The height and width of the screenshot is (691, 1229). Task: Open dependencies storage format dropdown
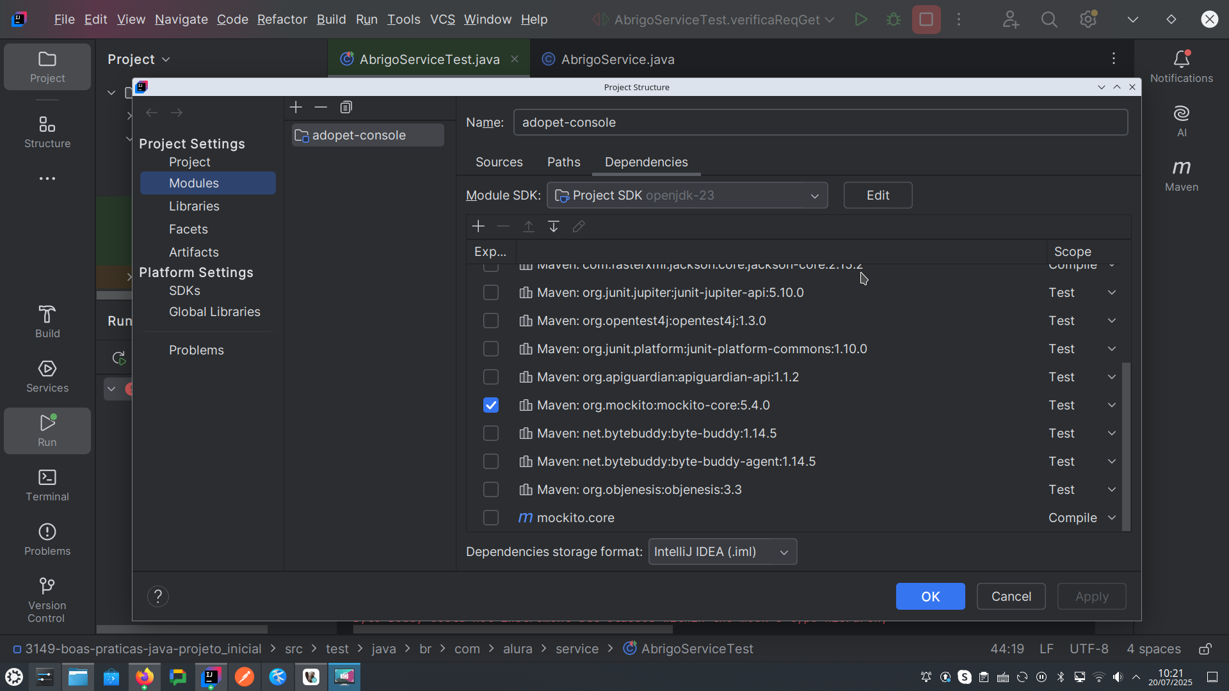point(722,552)
